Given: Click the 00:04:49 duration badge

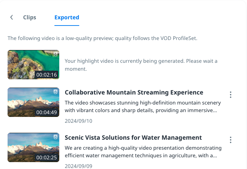Looking at the screenshot, I should point(47,112).
